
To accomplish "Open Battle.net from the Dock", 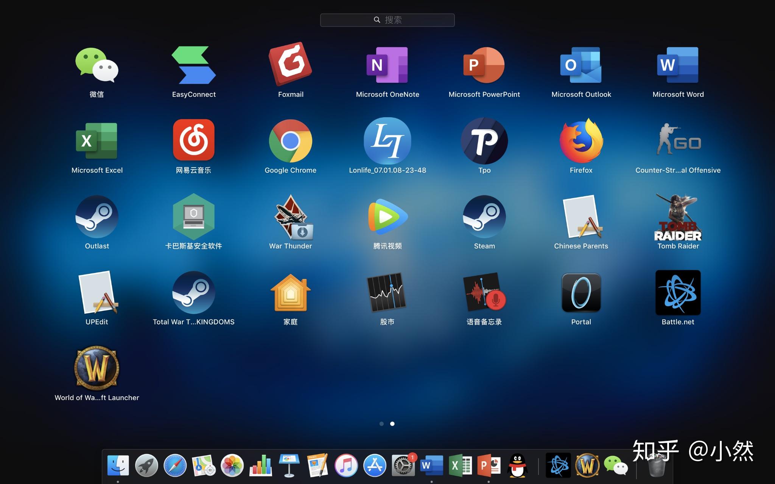I will click(558, 465).
